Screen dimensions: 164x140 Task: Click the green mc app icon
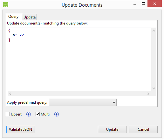pos(6,5)
